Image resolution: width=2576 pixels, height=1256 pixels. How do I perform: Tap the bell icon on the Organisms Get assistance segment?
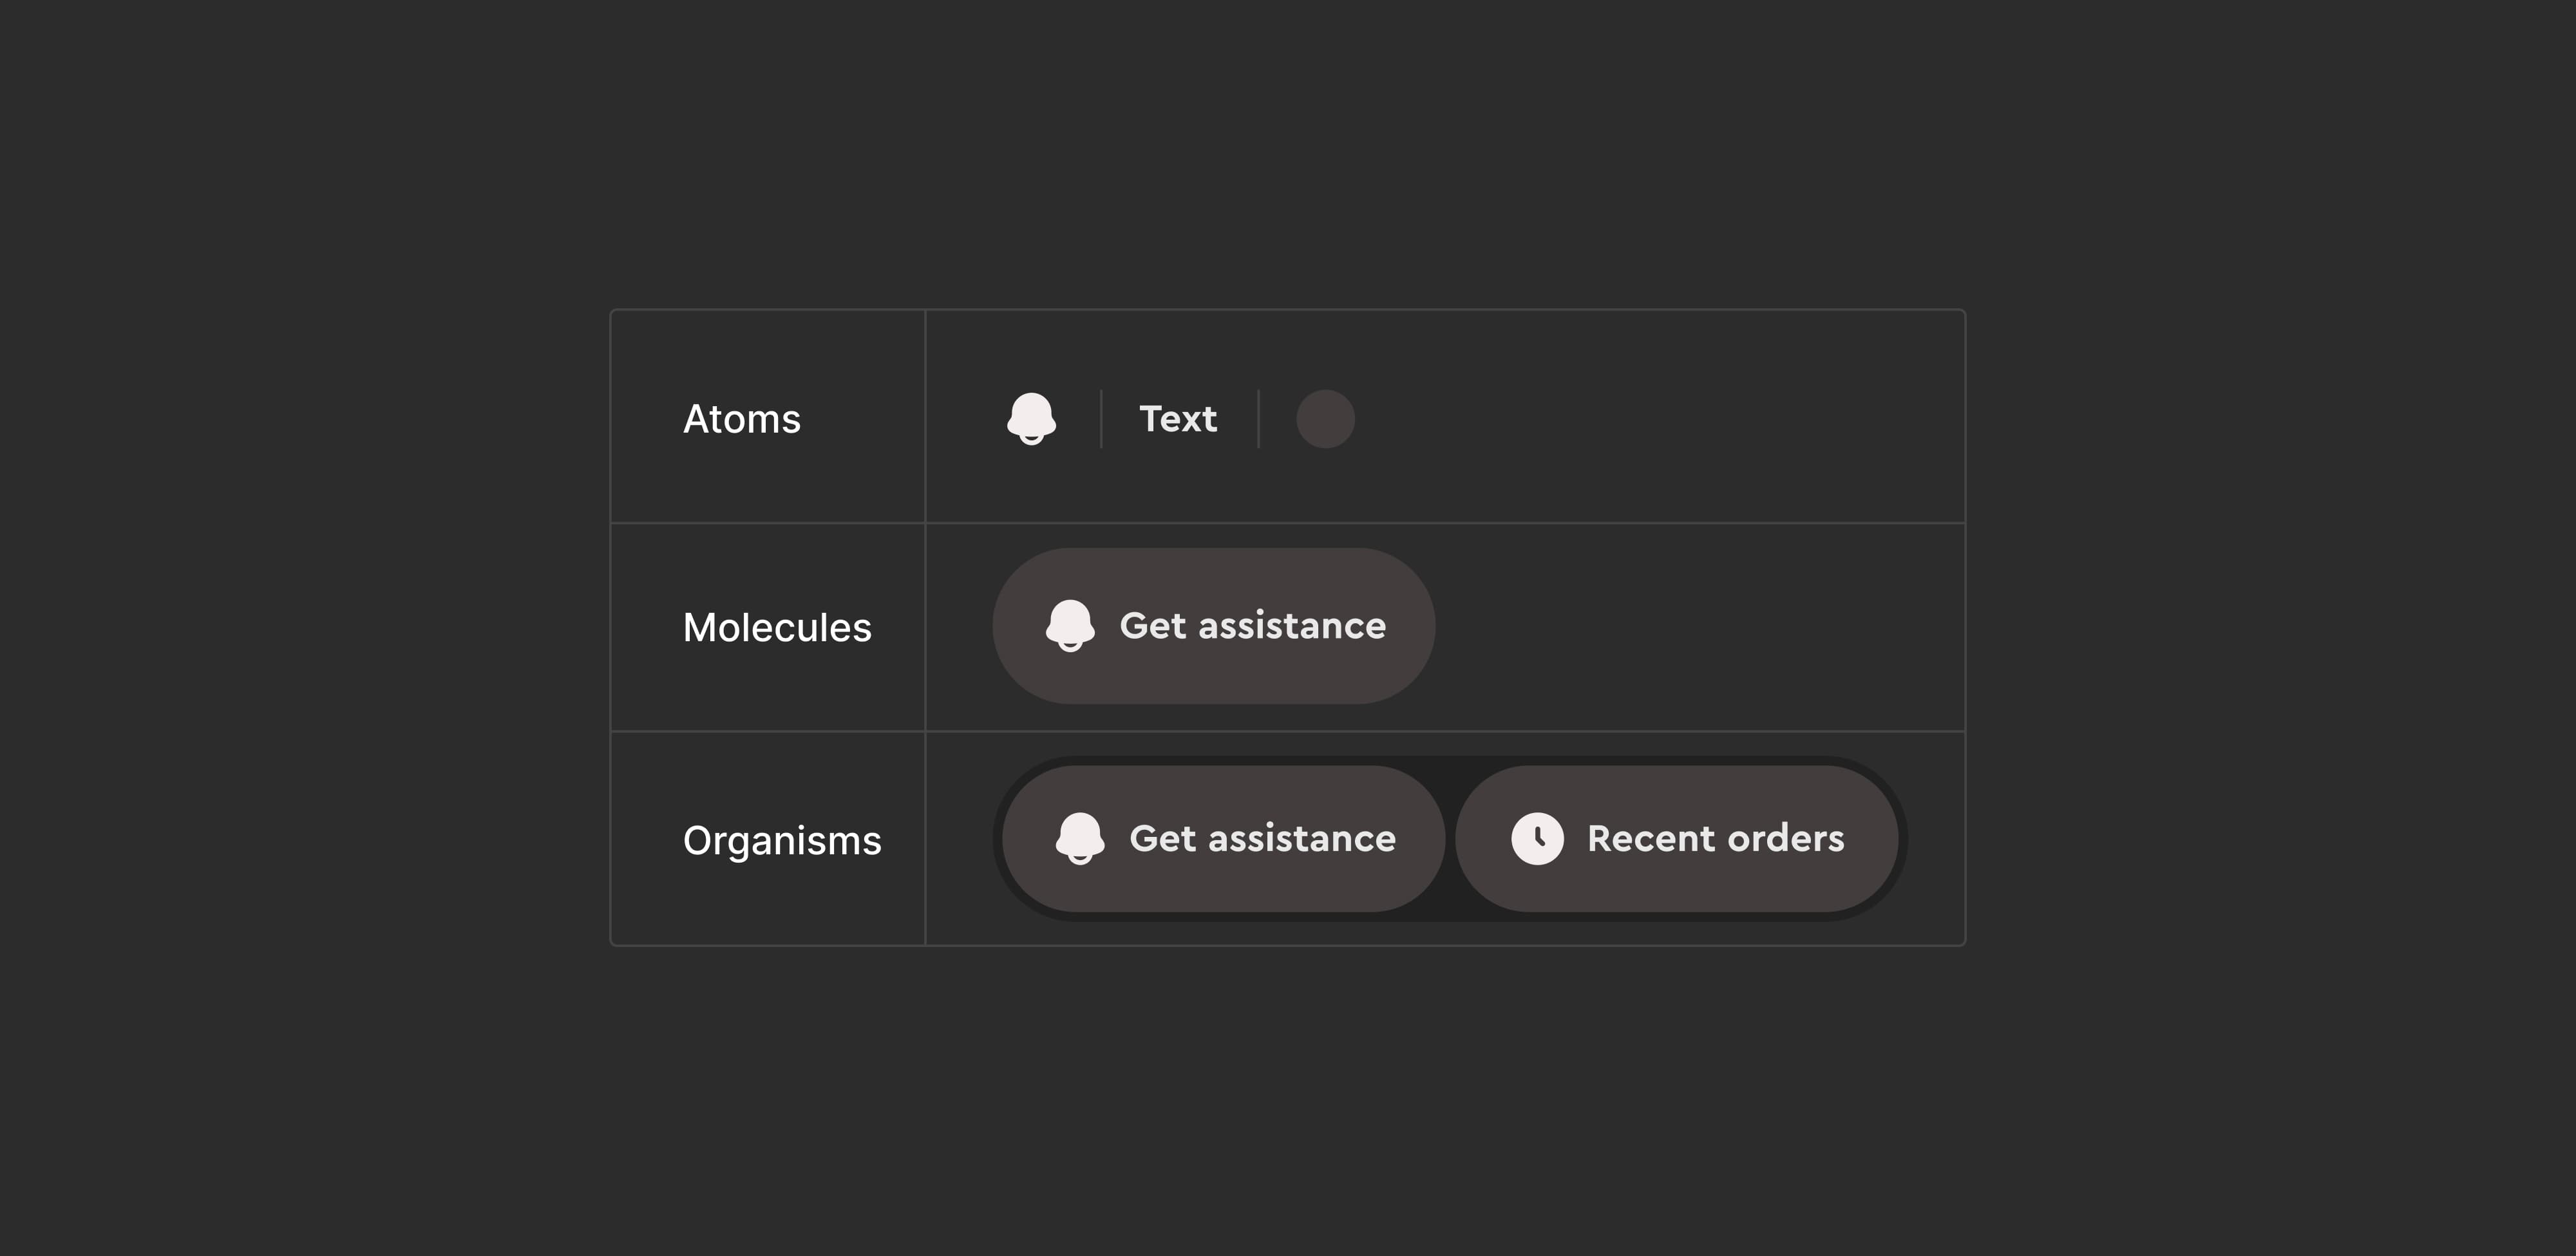[1080, 839]
